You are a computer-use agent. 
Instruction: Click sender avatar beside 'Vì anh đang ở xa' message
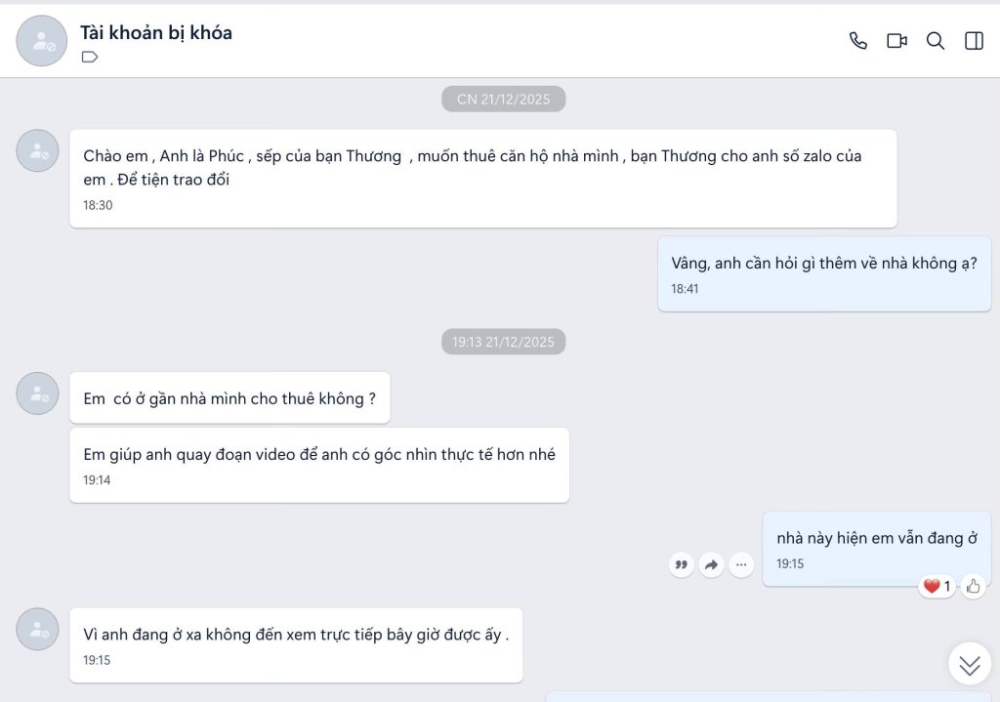coord(38,629)
